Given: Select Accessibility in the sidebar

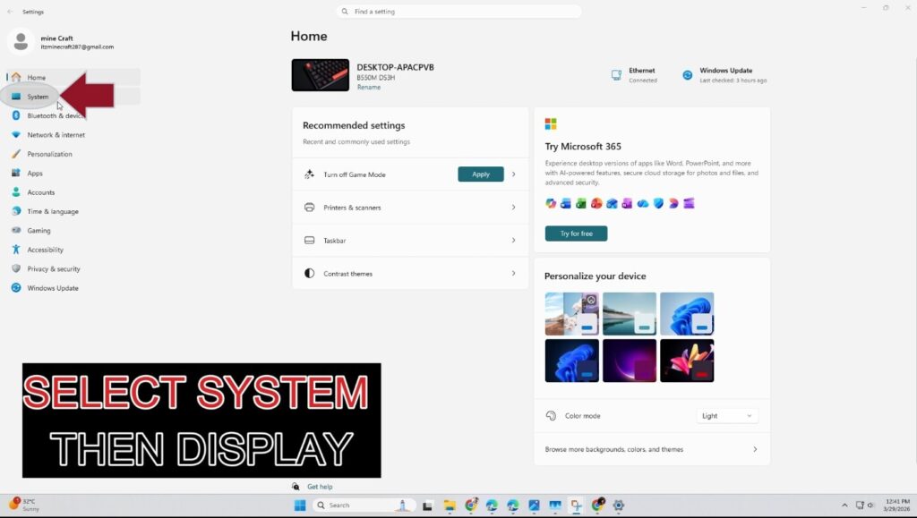Looking at the screenshot, I should (x=45, y=250).
